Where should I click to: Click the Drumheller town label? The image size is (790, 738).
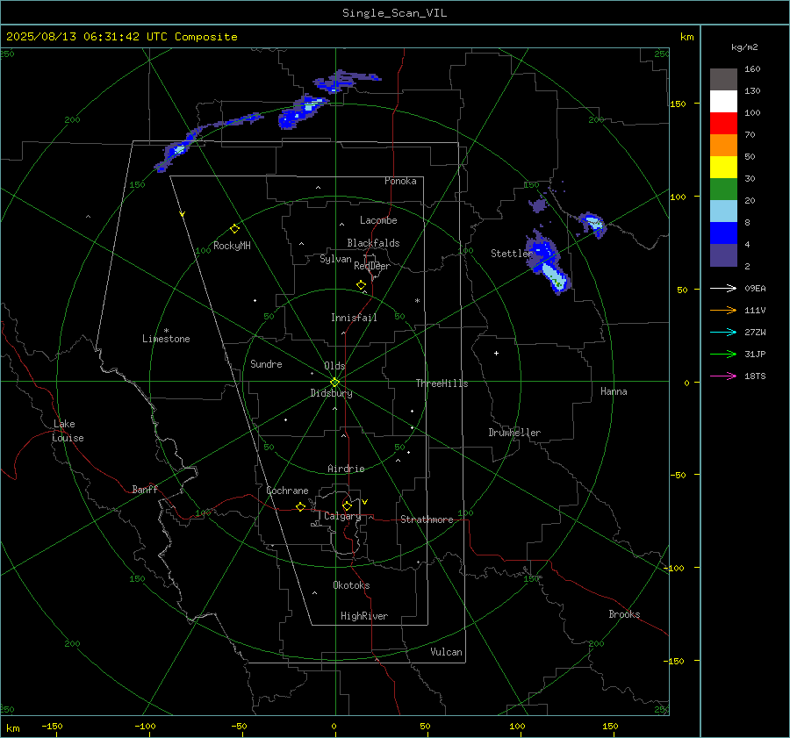pos(514,433)
